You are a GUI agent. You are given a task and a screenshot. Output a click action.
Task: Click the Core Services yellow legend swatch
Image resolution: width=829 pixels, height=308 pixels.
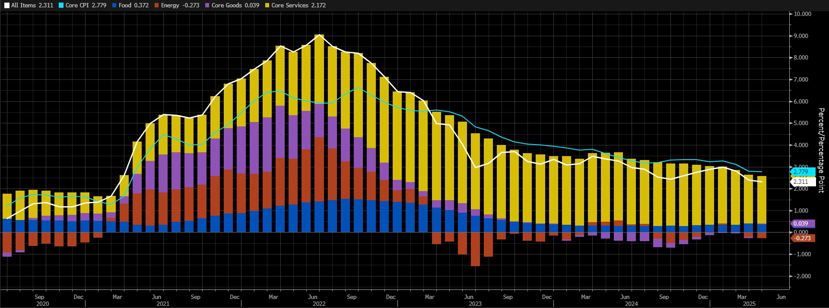point(267,6)
